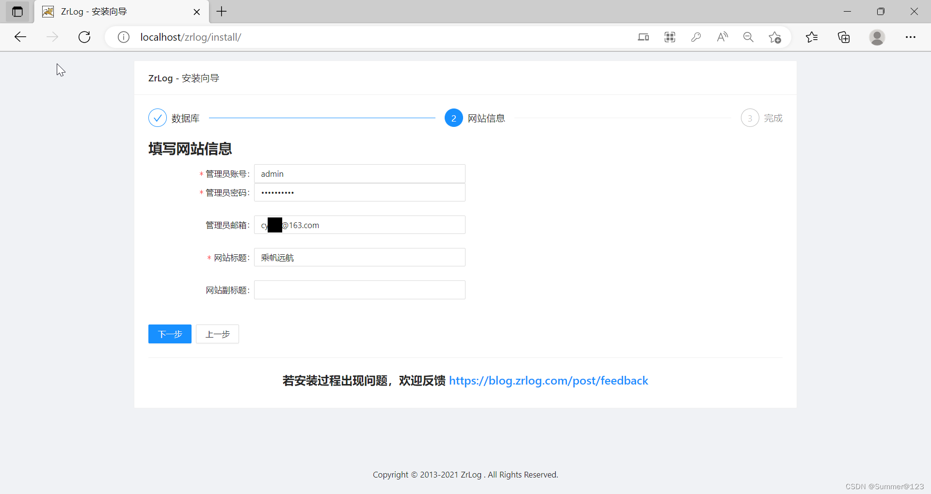Minimize the browser window

[848, 12]
